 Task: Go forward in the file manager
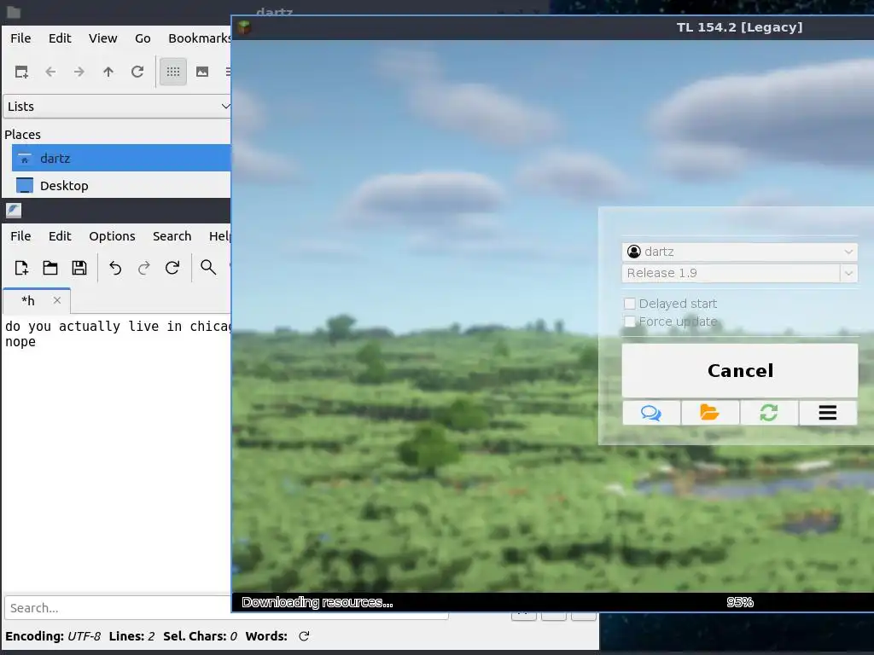pos(79,72)
